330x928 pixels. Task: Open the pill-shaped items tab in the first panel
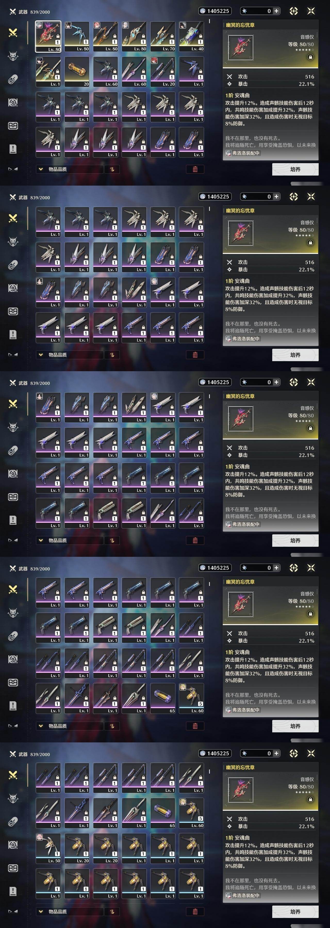click(x=13, y=79)
